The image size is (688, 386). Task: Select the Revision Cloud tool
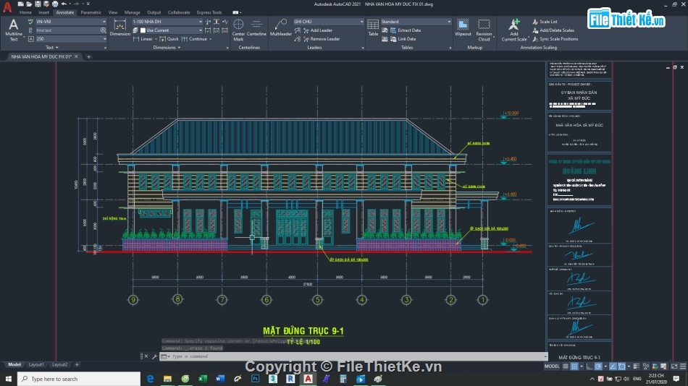coord(484,30)
